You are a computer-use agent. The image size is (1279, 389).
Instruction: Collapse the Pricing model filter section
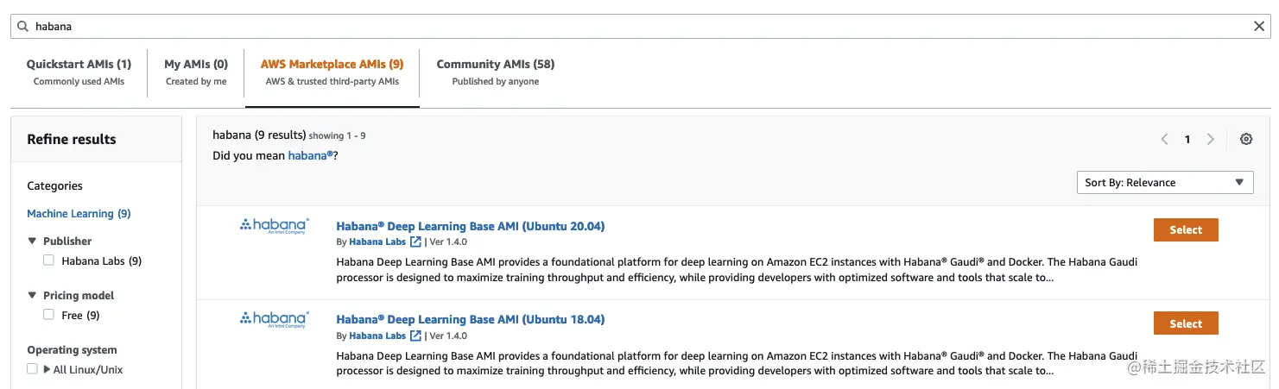click(32, 296)
